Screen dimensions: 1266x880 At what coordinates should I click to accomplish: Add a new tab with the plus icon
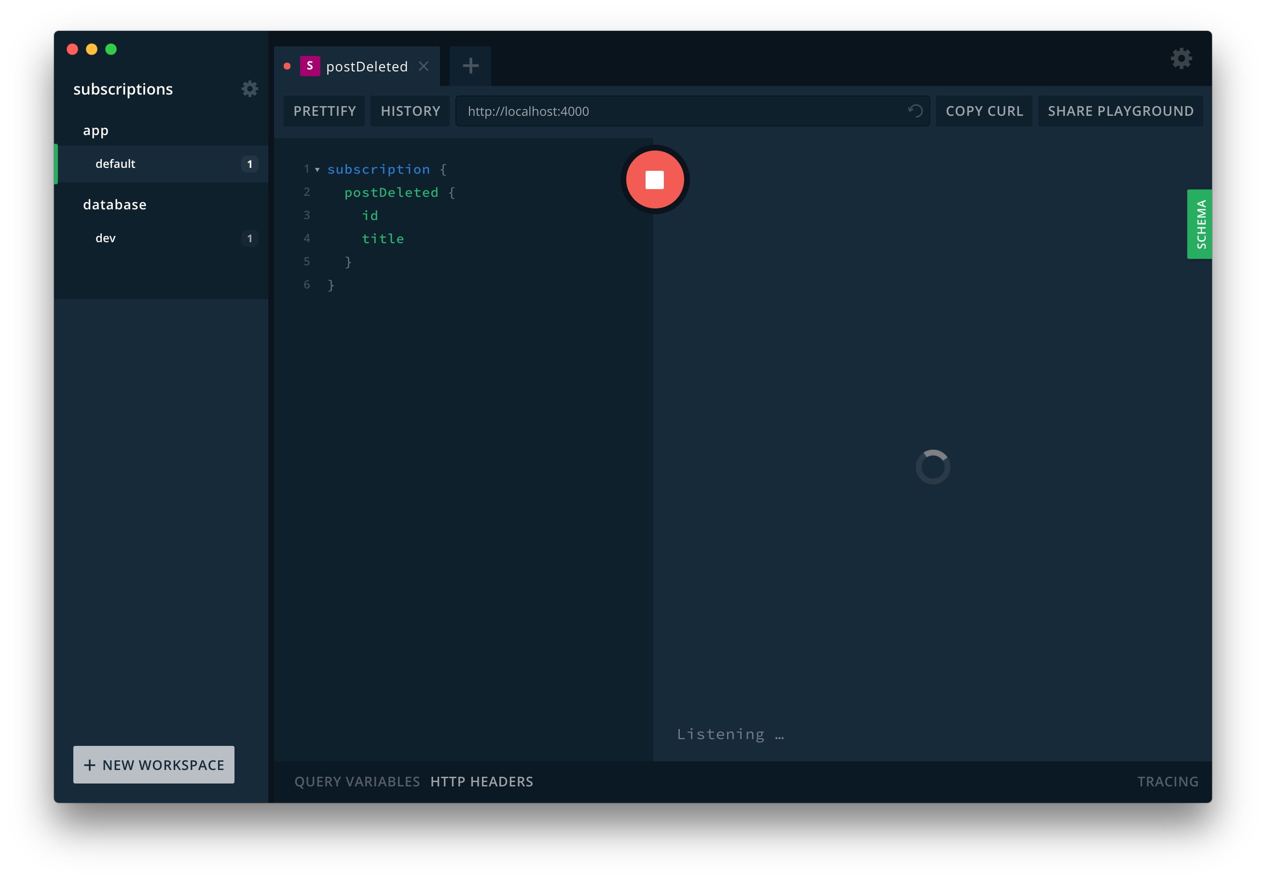pos(470,66)
